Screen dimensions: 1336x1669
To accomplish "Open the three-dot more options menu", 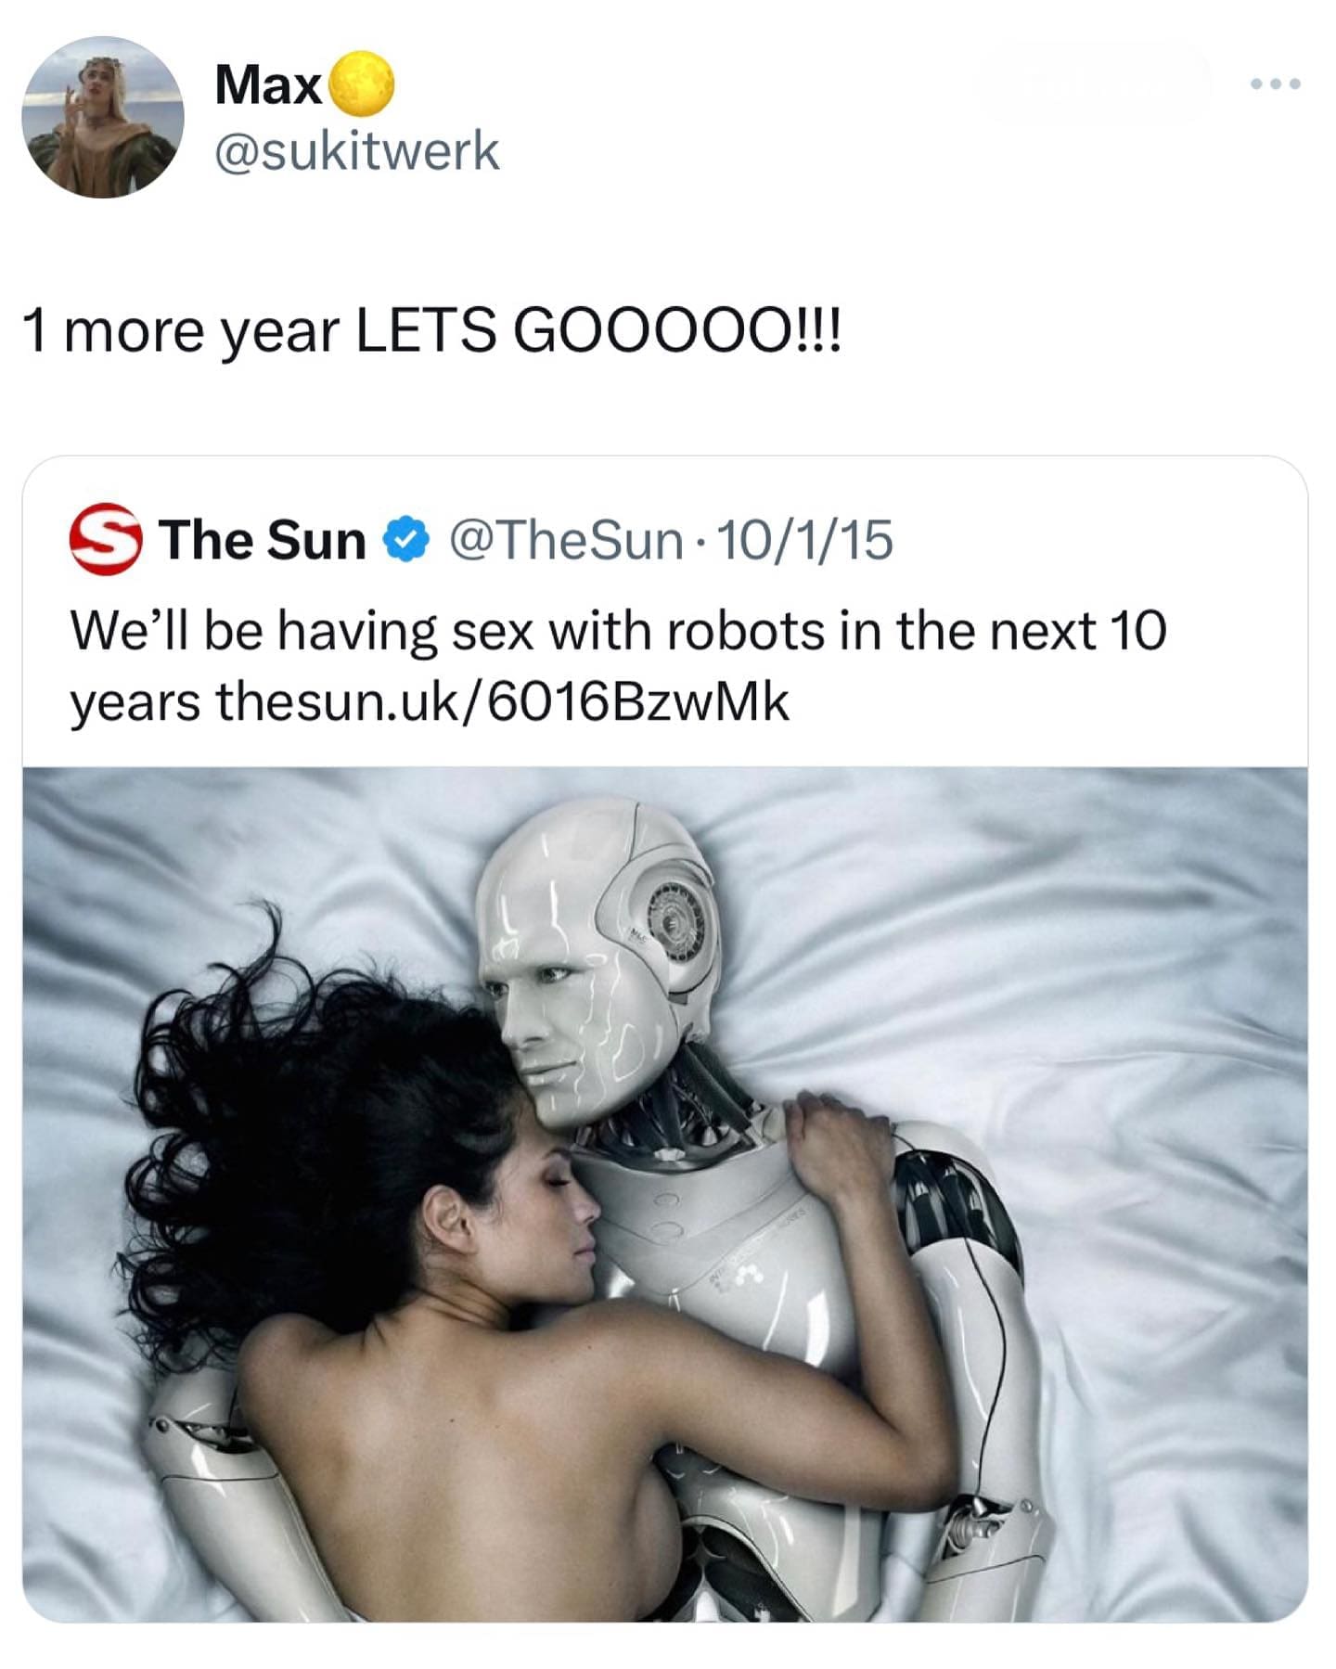I will 1276,83.
